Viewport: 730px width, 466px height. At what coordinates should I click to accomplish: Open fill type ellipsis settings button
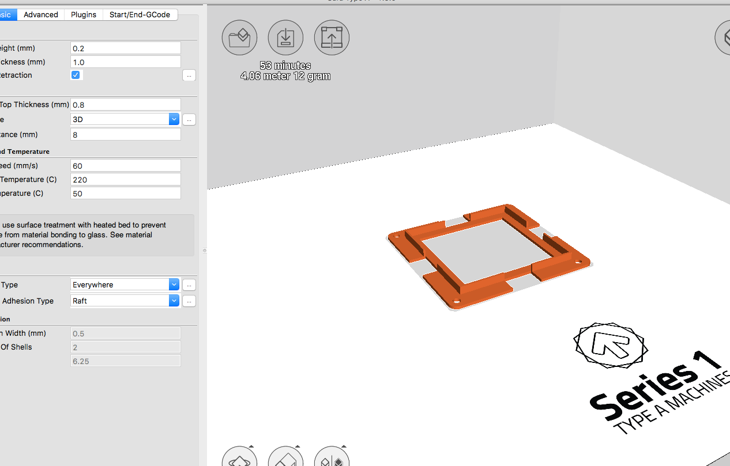pyautogui.click(x=189, y=120)
